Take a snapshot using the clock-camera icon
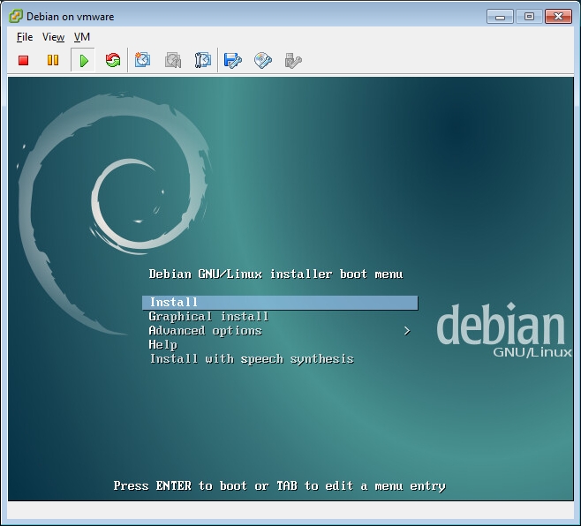The width and height of the screenshot is (581, 526). (x=142, y=60)
